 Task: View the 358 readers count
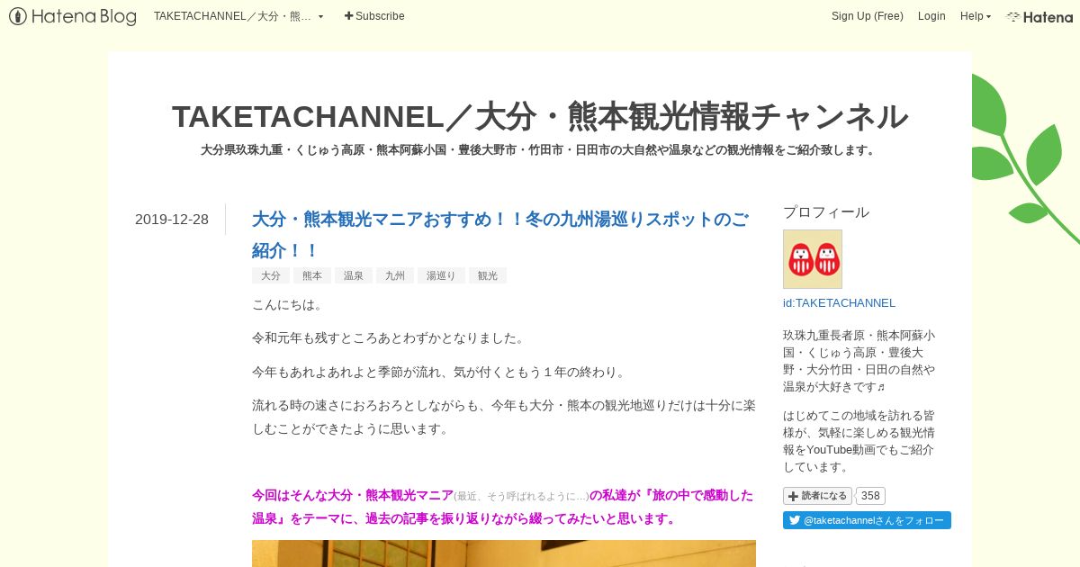[x=870, y=496]
